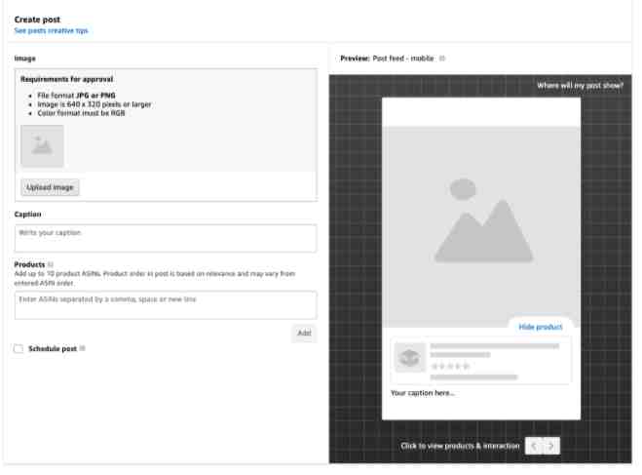Open Where will my post show? link
The width and height of the screenshot is (642, 475).
tap(580, 86)
